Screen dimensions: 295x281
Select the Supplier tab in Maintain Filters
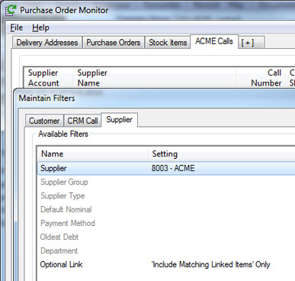119,120
